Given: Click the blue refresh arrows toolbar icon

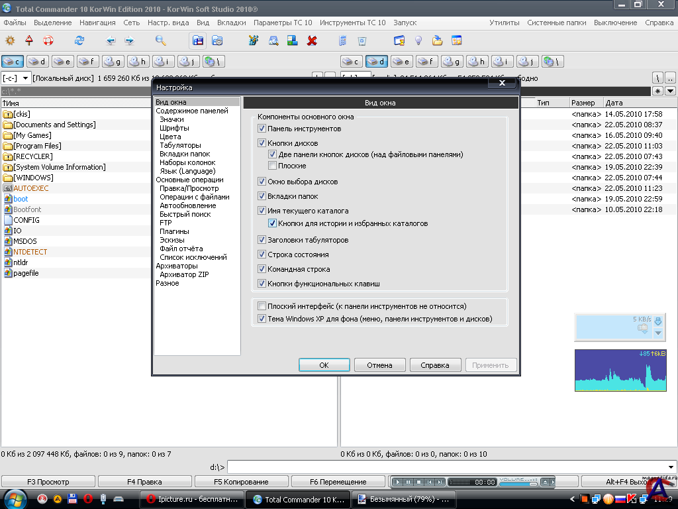Looking at the screenshot, I should [x=79, y=40].
